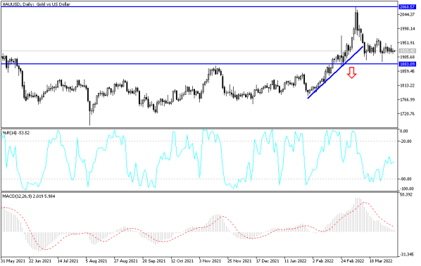
Task: Select the blue ascending trendline
Action: tap(335, 72)
